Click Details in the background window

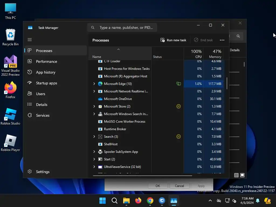pos(235,50)
